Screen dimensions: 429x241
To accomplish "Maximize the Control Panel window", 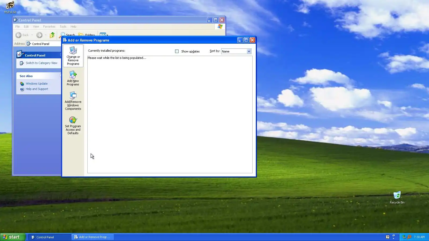I will [x=216, y=20].
